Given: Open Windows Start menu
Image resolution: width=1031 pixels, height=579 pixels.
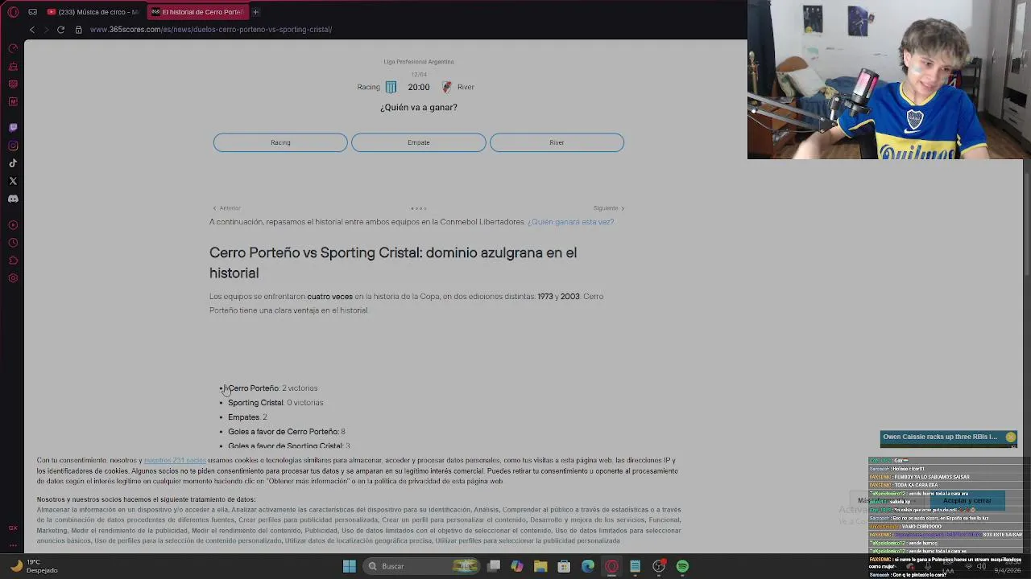Looking at the screenshot, I should (349, 566).
